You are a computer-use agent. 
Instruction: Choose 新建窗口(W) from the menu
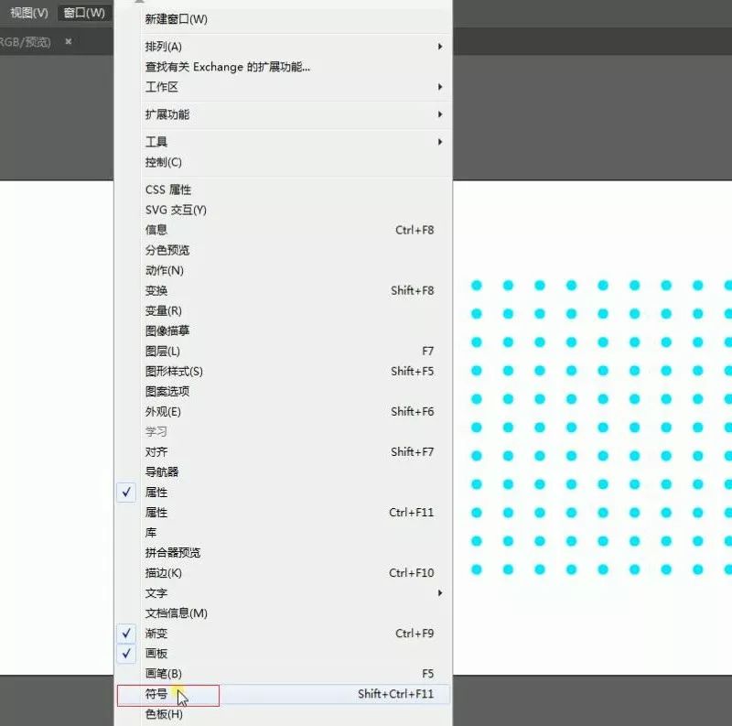coord(177,19)
